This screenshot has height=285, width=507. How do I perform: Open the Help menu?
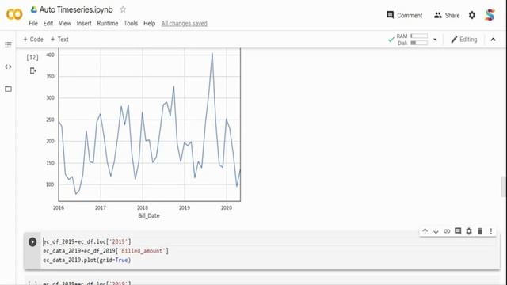point(150,23)
